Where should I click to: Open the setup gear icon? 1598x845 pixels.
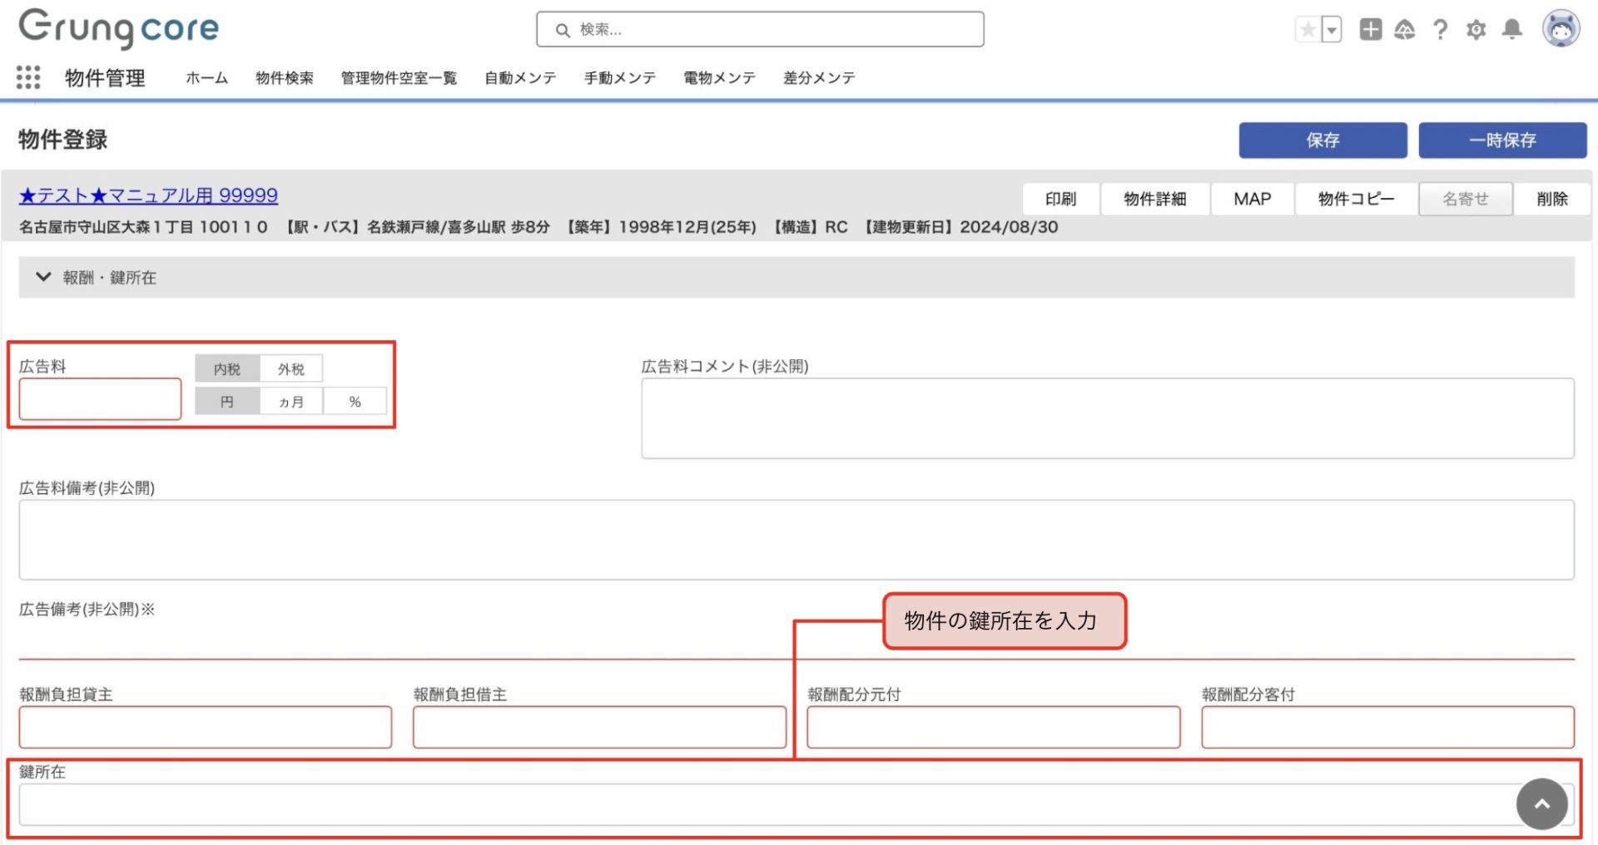pyautogui.click(x=1476, y=30)
